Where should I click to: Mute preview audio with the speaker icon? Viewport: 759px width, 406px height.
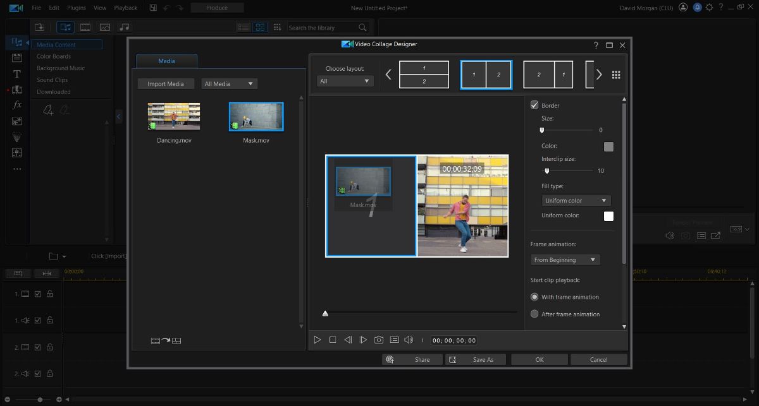tap(409, 340)
